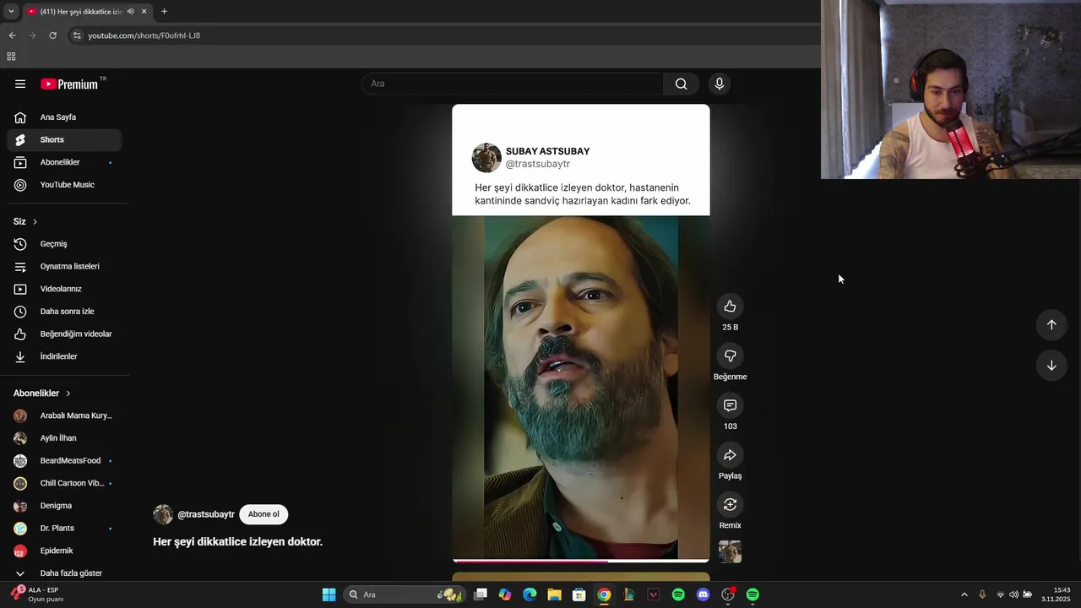
Task: Close the YouTube browser tab
Action: (x=144, y=12)
